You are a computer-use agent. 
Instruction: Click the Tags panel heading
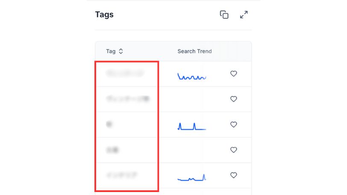104,15
